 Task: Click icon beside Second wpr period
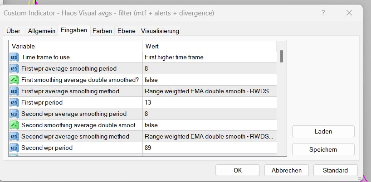pyautogui.click(x=14, y=148)
